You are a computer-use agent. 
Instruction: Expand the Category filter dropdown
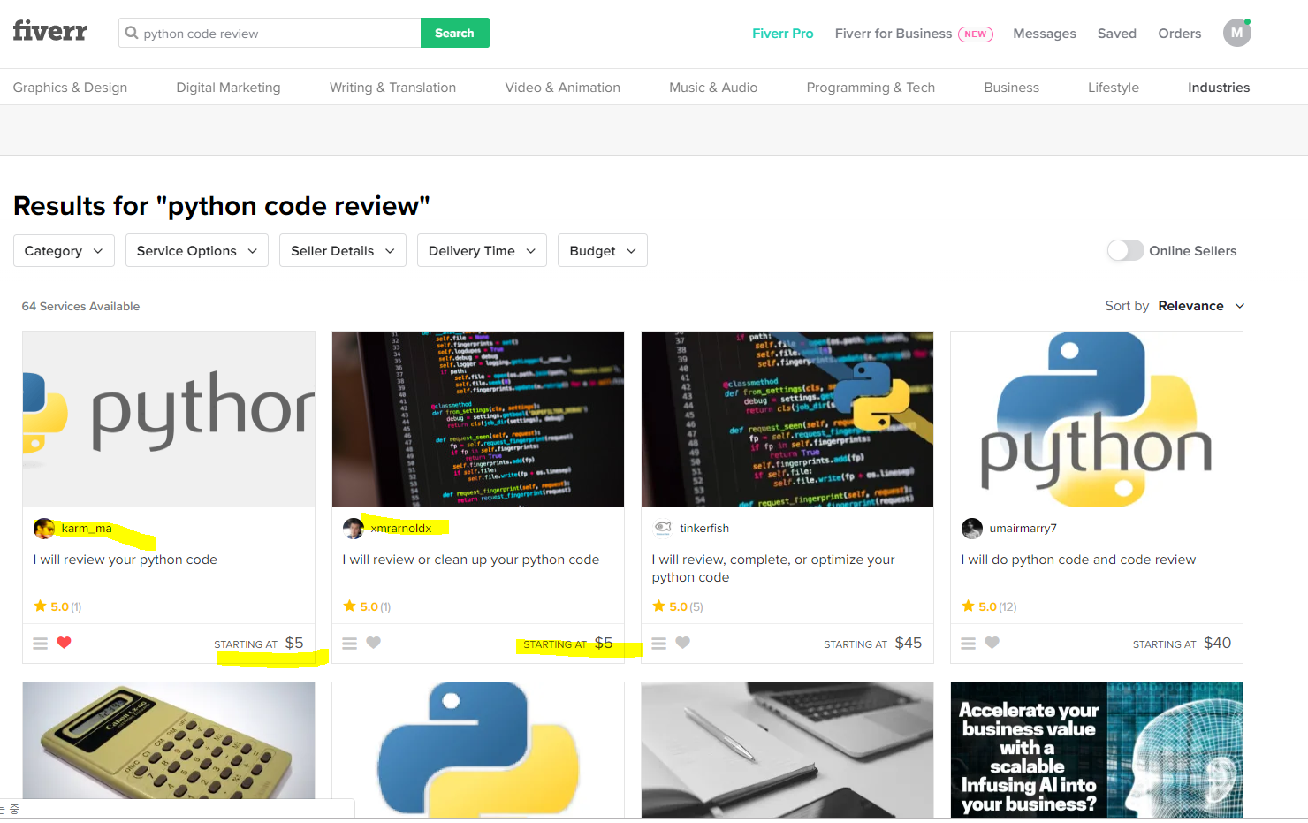click(x=64, y=250)
